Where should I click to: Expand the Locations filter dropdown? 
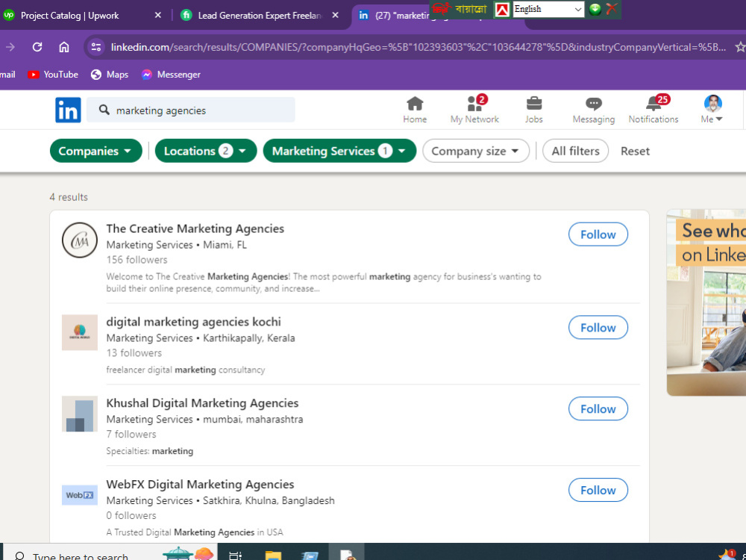(x=206, y=151)
